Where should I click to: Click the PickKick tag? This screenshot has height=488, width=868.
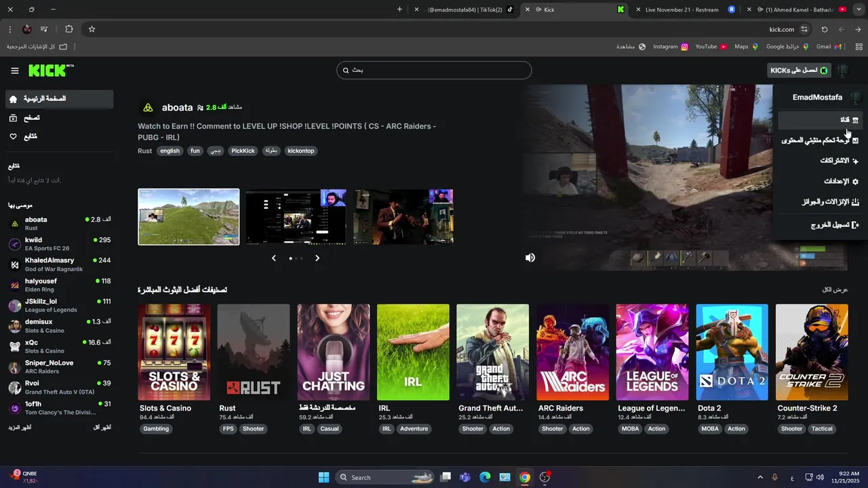(x=243, y=150)
